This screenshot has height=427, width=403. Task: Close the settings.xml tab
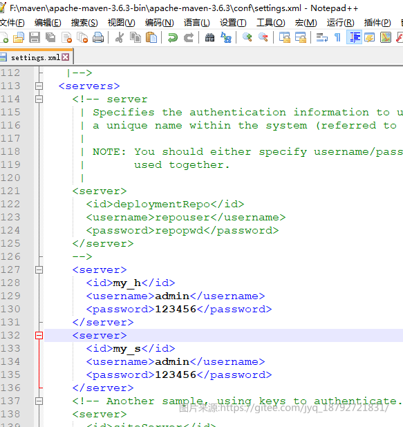[x=66, y=57]
